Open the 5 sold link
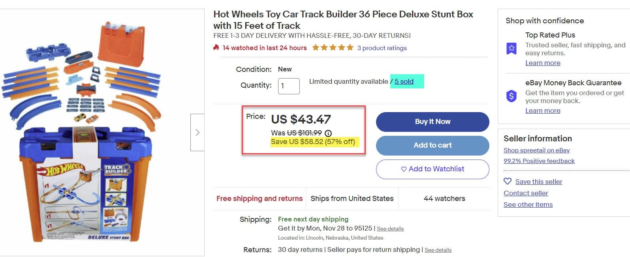The width and height of the screenshot is (630, 257). point(404,81)
